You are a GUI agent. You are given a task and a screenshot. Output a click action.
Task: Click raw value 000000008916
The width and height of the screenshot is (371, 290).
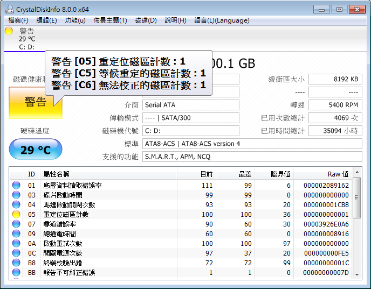326,234
